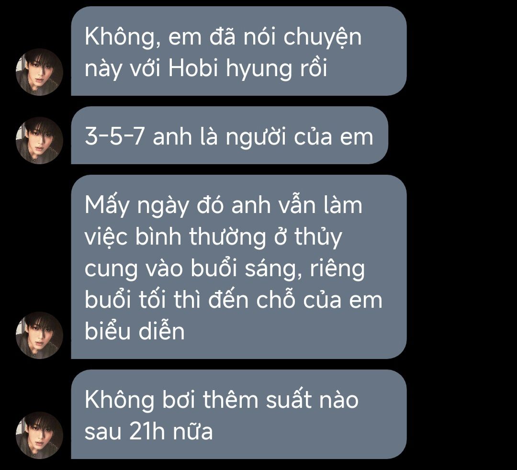Click the '21h' text in last message
Viewport: 517px width, 470px height.
click(147, 431)
